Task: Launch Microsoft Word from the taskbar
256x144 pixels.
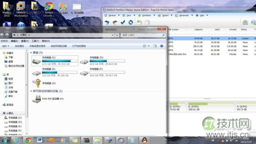Action: pyautogui.click(x=40, y=140)
